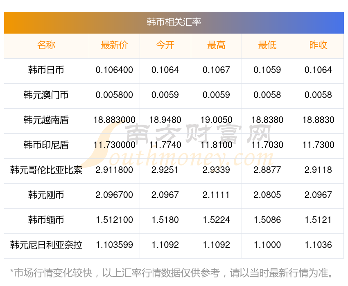348x286 pixels.
Task: Click latest price 18.883000
Action: [114, 120]
